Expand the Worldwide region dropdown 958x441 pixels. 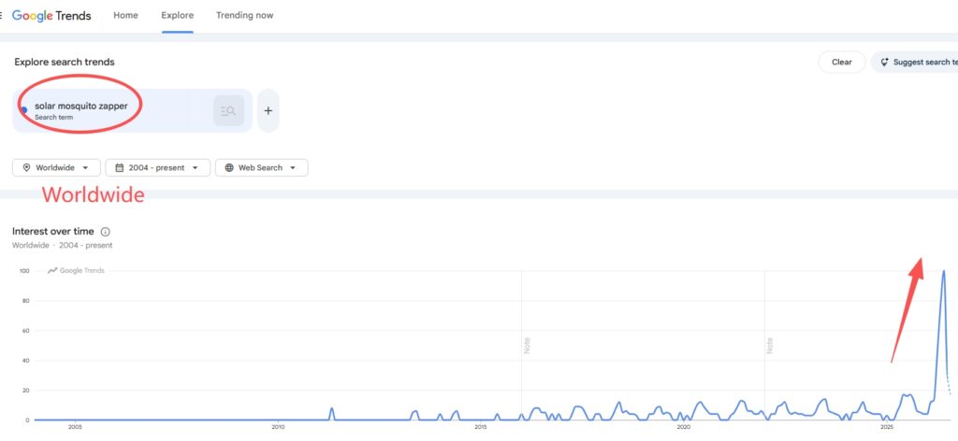coord(56,168)
